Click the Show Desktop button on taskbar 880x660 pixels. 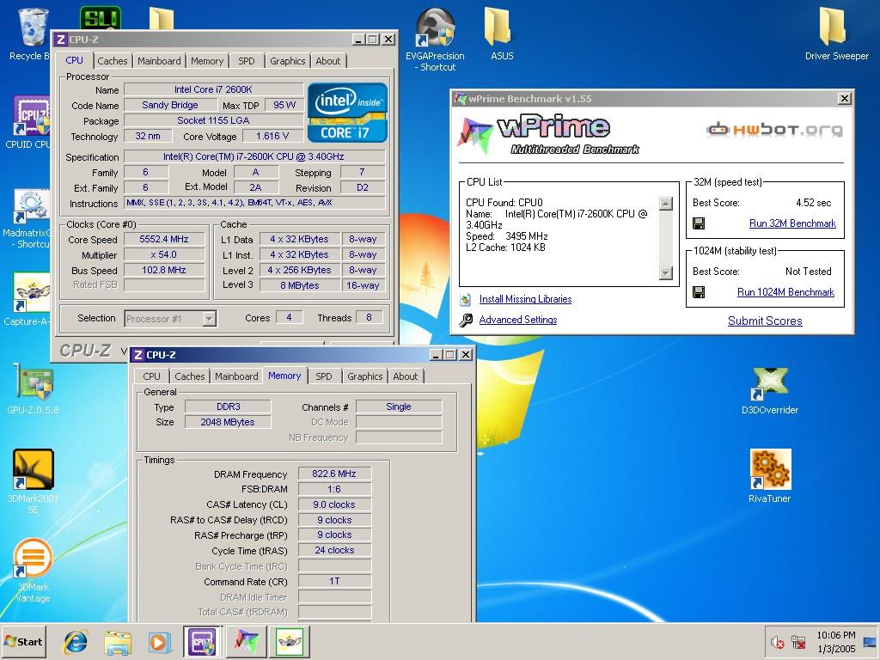tap(871, 641)
